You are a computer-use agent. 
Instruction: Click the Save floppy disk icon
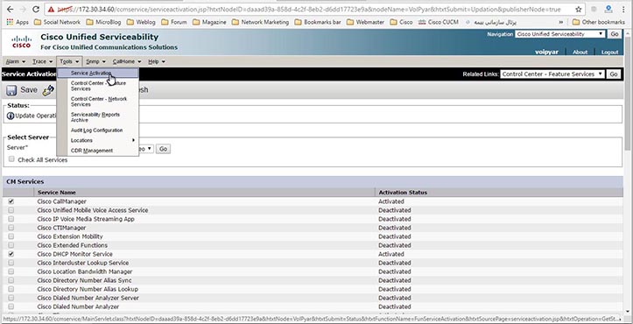coord(11,90)
